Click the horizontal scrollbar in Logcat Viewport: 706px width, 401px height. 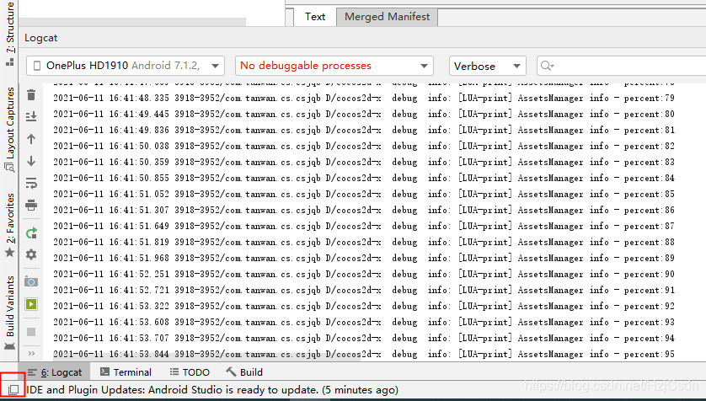[x=207, y=358]
